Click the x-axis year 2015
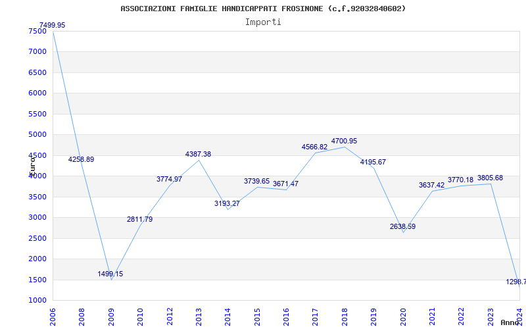 point(257,316)
